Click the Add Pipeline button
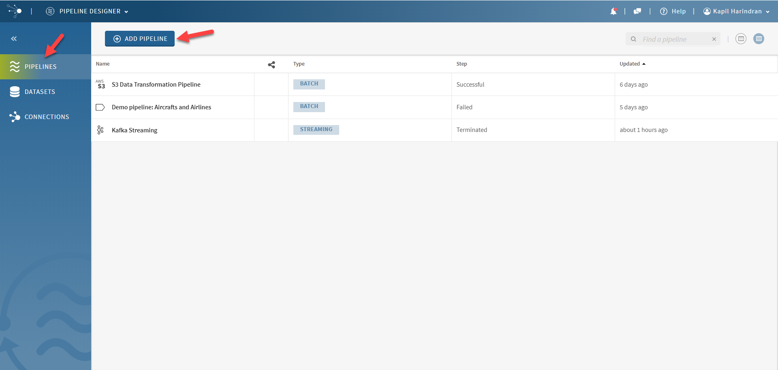Screen dimensions: 778x370 [x=139, y=38]
